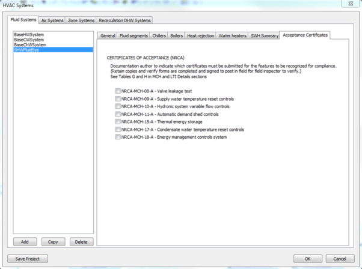Select BaseChWSystem in the list
Viewport: 362px width, 269px height.
[30, 45]
